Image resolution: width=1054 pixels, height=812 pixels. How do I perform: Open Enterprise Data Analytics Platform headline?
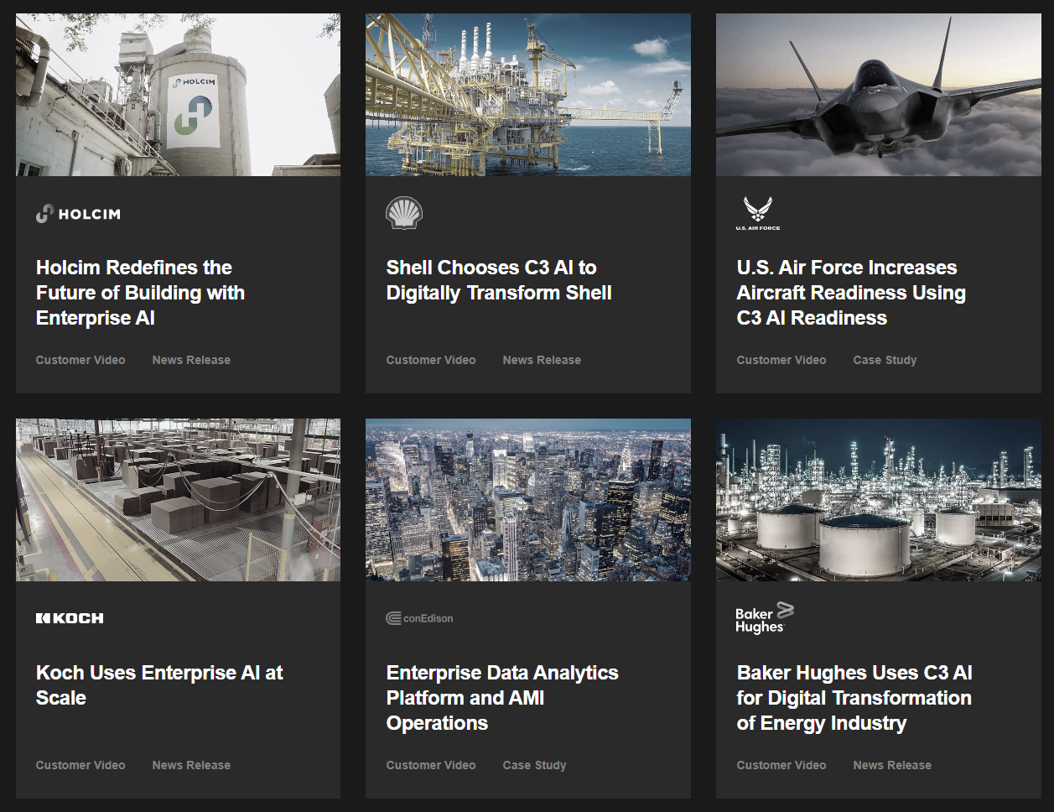click(502, 698)
